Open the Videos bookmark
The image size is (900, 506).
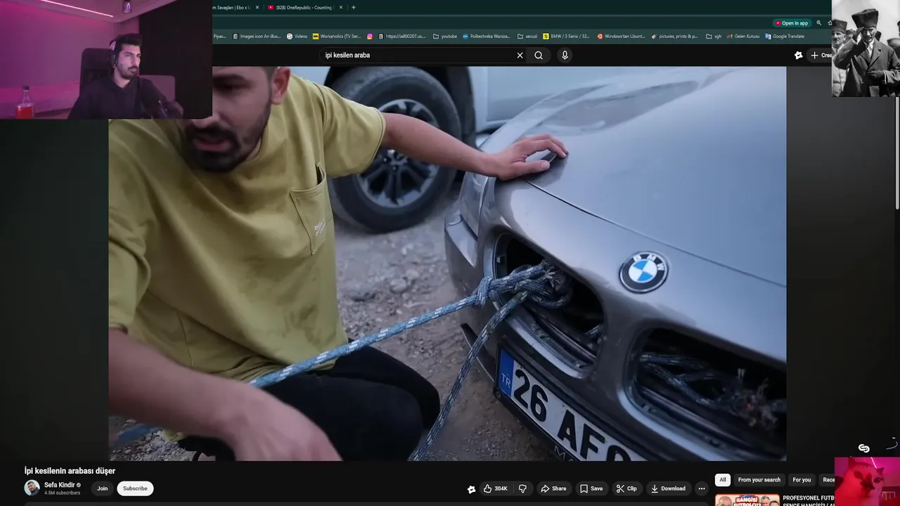coord(297,37)
